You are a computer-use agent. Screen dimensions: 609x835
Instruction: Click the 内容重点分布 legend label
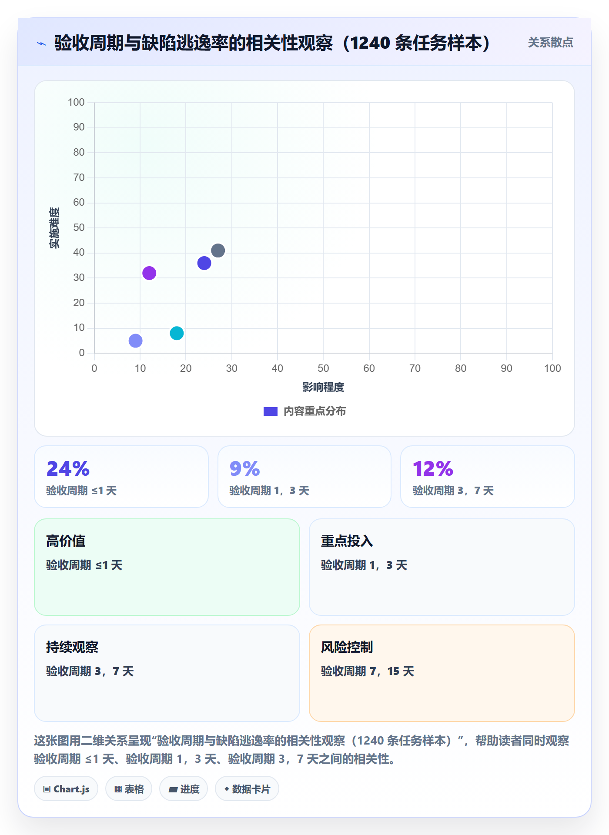click(x=315, y=411)
